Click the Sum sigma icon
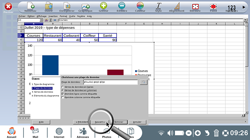The width and height of the screenshot is (250, 140). click(x=51, y=20)
